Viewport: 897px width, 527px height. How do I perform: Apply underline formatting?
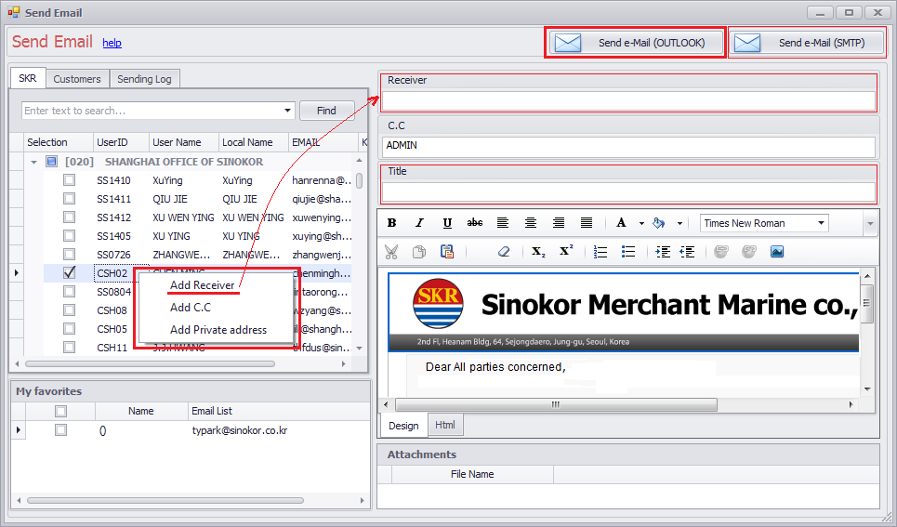click(447, 223)
